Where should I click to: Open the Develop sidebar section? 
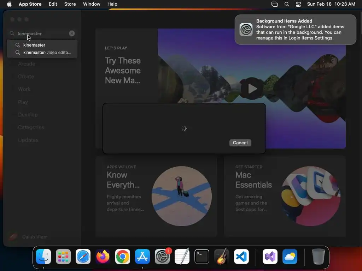[x=28, y=115]
